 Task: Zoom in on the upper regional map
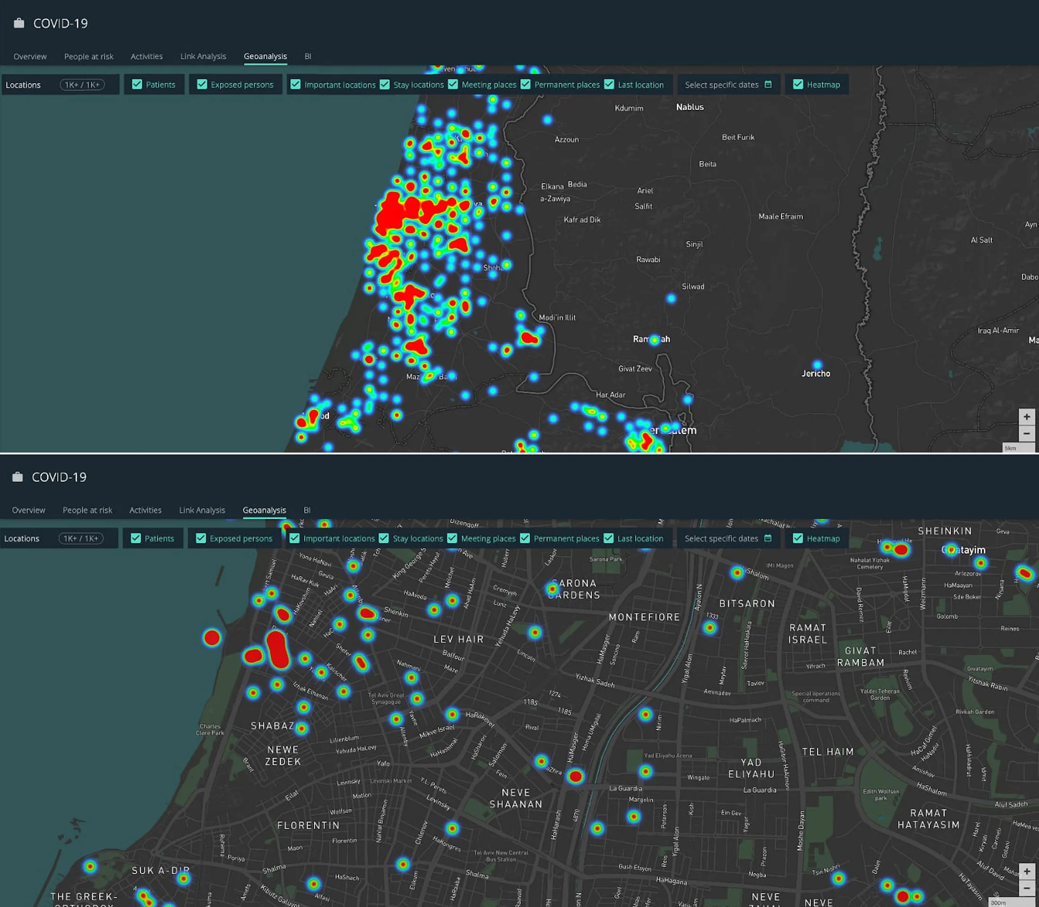click(1026, 417)
